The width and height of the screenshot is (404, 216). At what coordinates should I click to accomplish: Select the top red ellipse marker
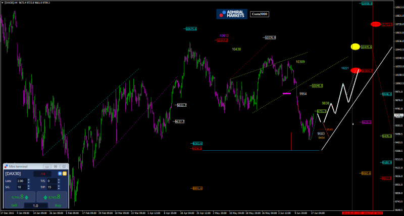click(375, 24)
